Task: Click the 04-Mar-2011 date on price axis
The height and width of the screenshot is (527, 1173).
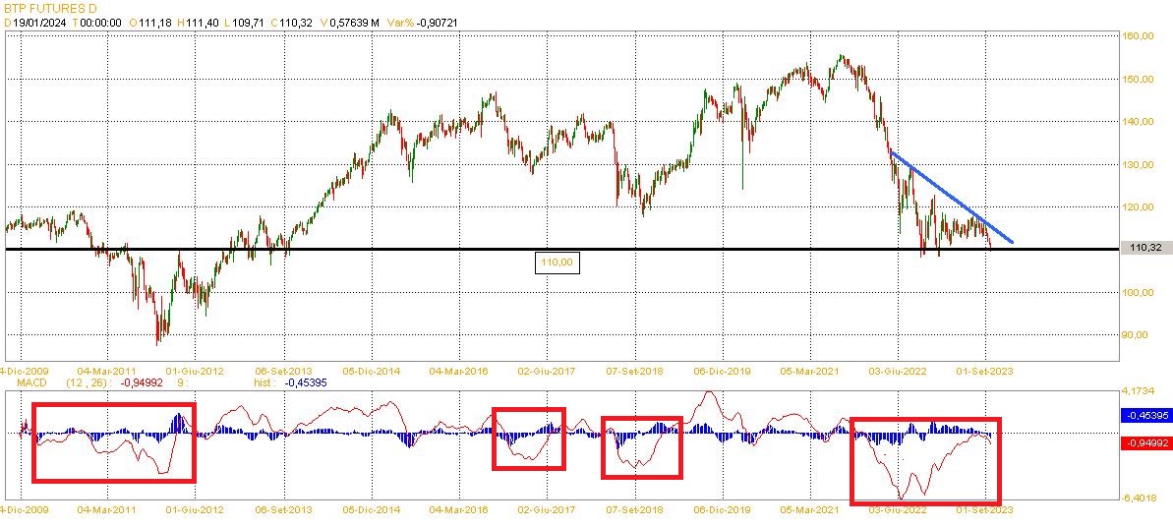Action: coord(108,371)
